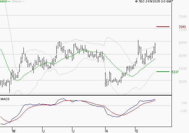This screenshot has width=189, height=133.
Task: Click the 6500 price axis label
Action: [182, 43]
